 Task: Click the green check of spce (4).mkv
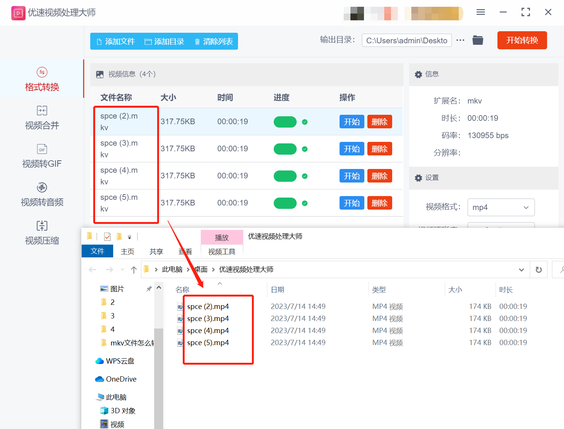[305, 176]
